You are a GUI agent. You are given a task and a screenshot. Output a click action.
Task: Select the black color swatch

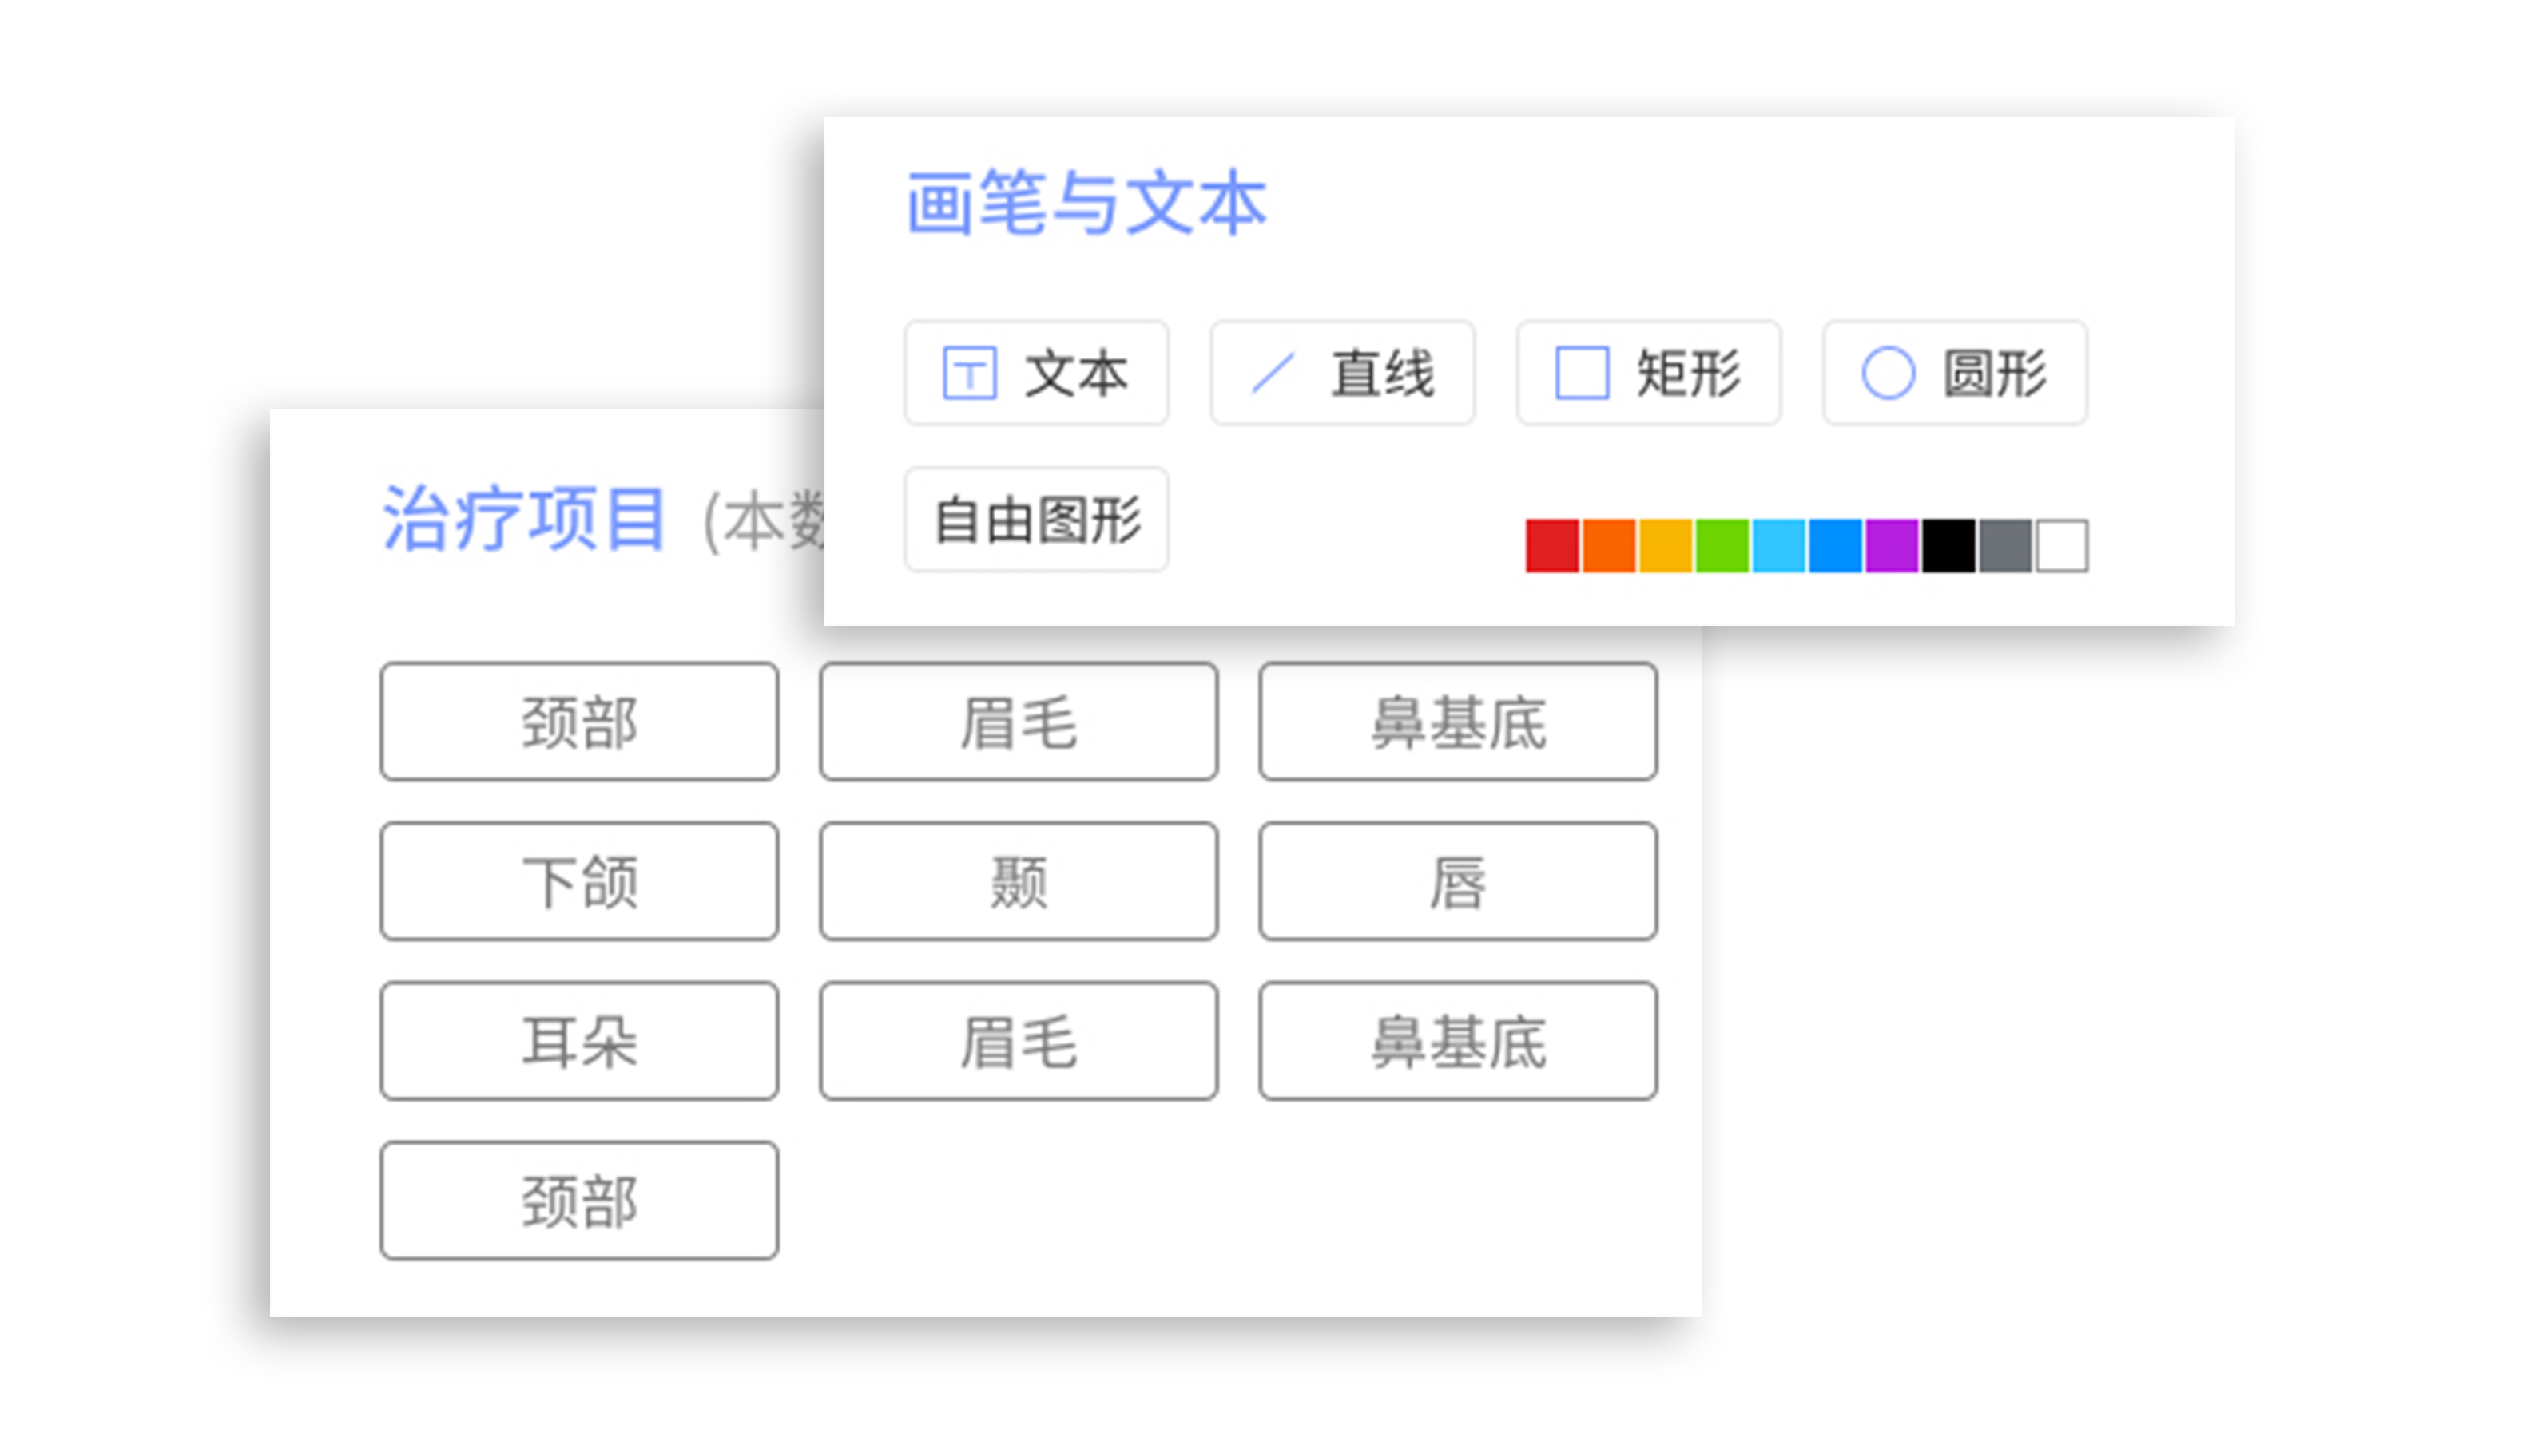coord(1948,546)
